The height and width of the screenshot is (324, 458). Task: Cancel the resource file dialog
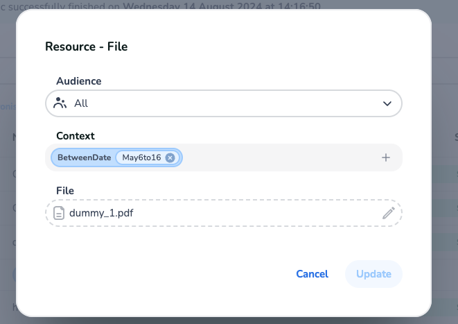[x=312, y=273]
